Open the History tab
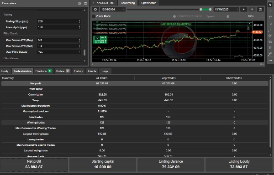Viewport: 274px width, 175px height. point(79,71)
